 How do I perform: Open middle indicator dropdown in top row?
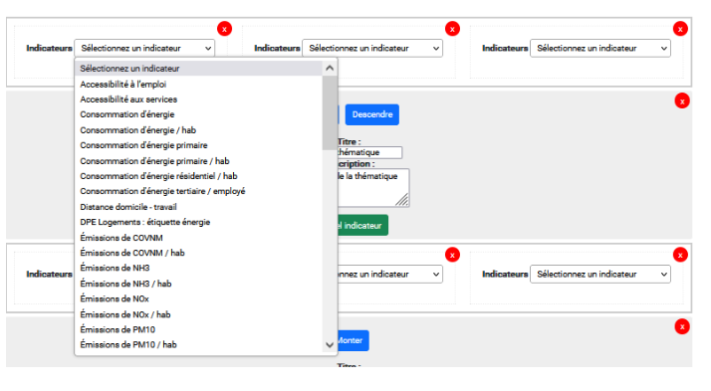[x=372, y=48]
